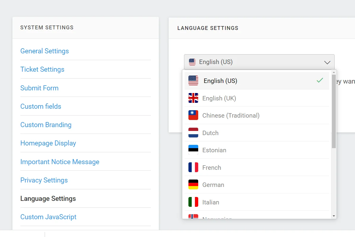Open Custom JavaScript settings
355x237 pixels.
click(49, 217)
